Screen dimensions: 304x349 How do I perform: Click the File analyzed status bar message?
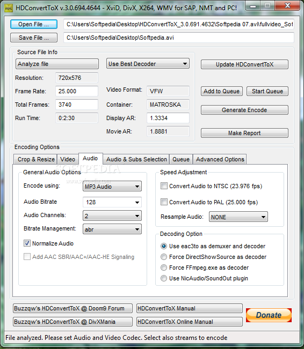pos(117,338)
